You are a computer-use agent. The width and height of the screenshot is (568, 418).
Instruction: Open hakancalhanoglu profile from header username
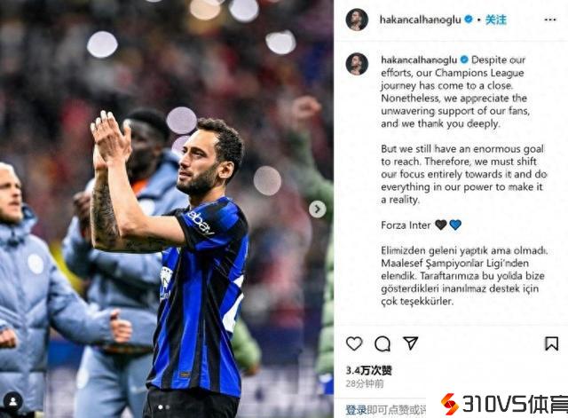420,20
